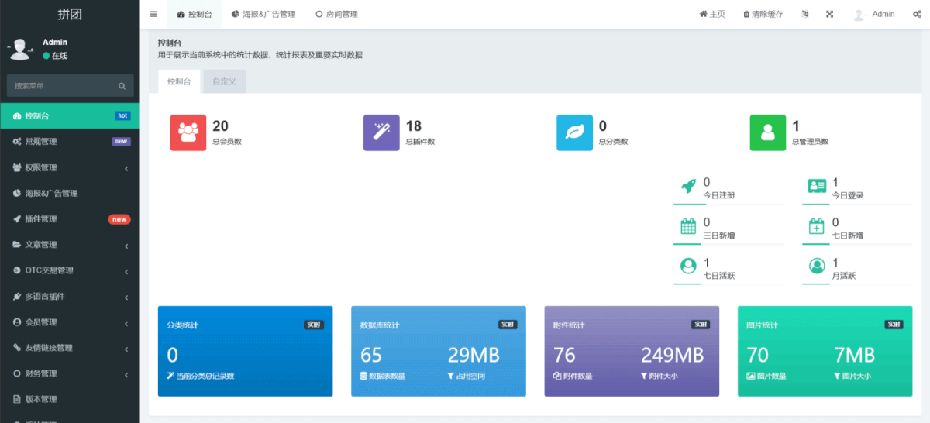This screenshot has width=930, height=423.
Task: Switch to the 控制台 top navigation tab
Action: 195,14
